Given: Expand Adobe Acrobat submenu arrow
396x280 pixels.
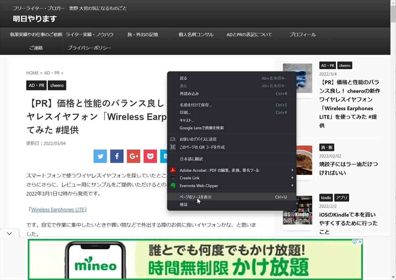Looking at the screenshot, I should pos(292,170).
